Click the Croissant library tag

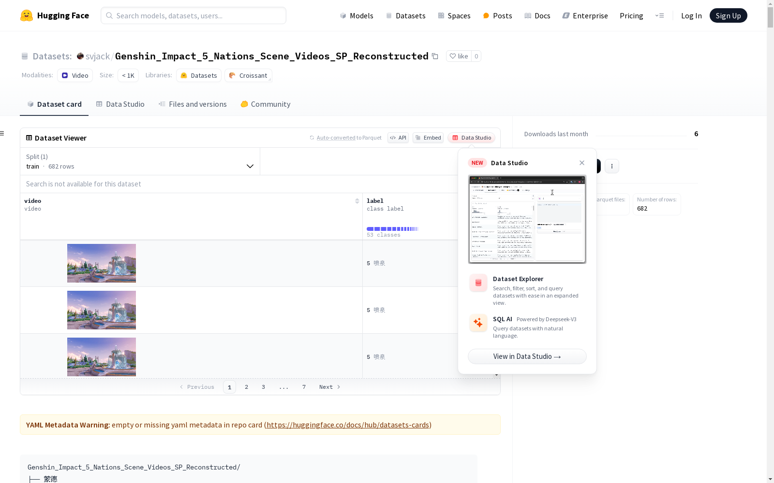click(x=248, y=75)
